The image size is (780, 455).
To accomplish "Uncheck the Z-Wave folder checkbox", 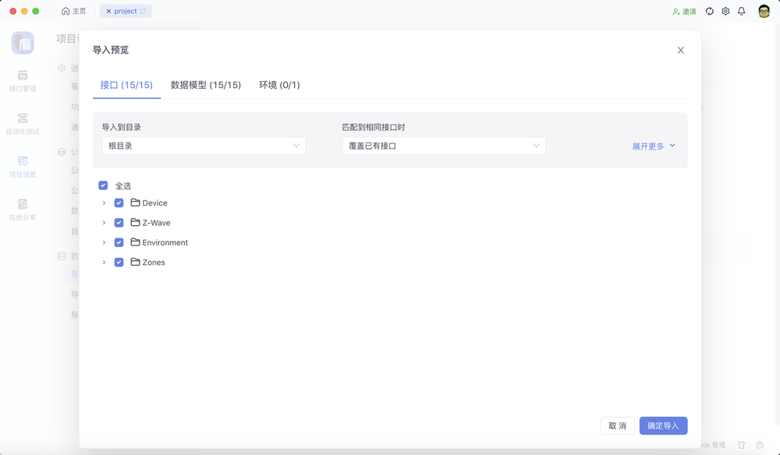I will click(x=119, y=222).
